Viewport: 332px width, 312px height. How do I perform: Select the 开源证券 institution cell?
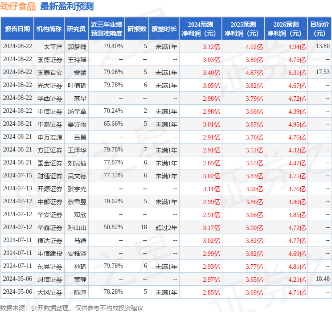pyautogui.click(x=50, y=189)
